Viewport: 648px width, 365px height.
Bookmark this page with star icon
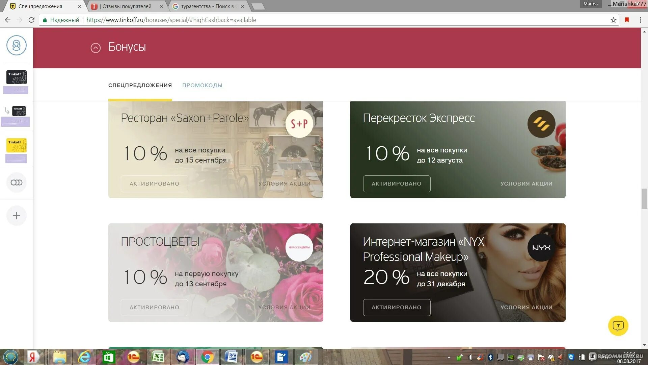click(613, 20)
